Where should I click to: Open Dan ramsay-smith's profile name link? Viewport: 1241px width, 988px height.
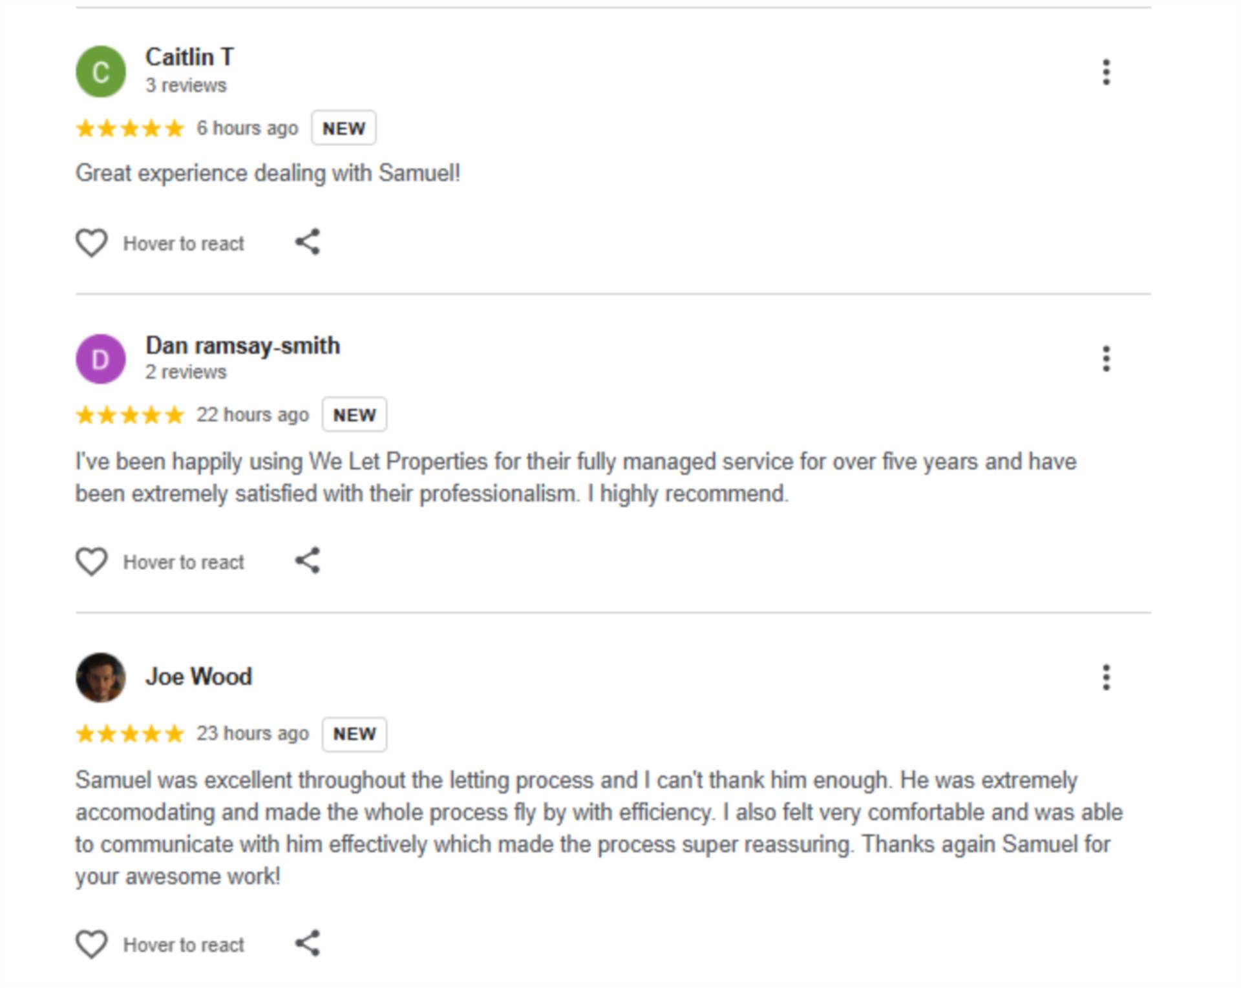(x=242, y=346)
